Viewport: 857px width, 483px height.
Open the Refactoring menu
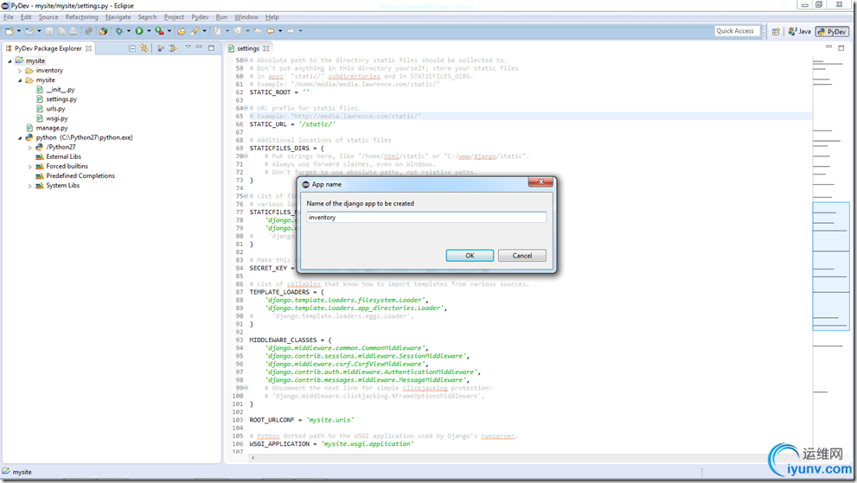(81, 17)
